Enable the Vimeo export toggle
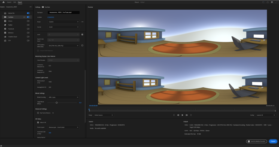This screenshot has width=279, height=147. pos(28,21)
